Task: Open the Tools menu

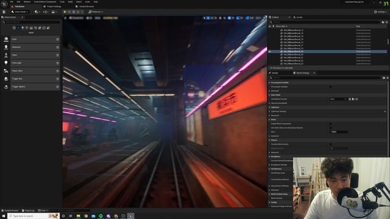Action: point(62,2)
